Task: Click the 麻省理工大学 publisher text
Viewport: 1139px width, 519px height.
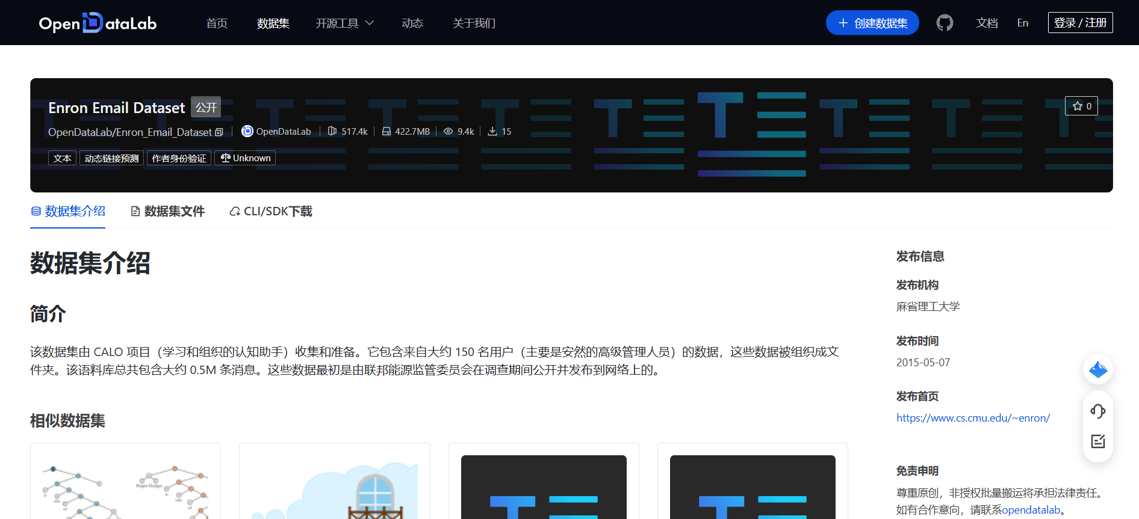Action: [928, 307]
